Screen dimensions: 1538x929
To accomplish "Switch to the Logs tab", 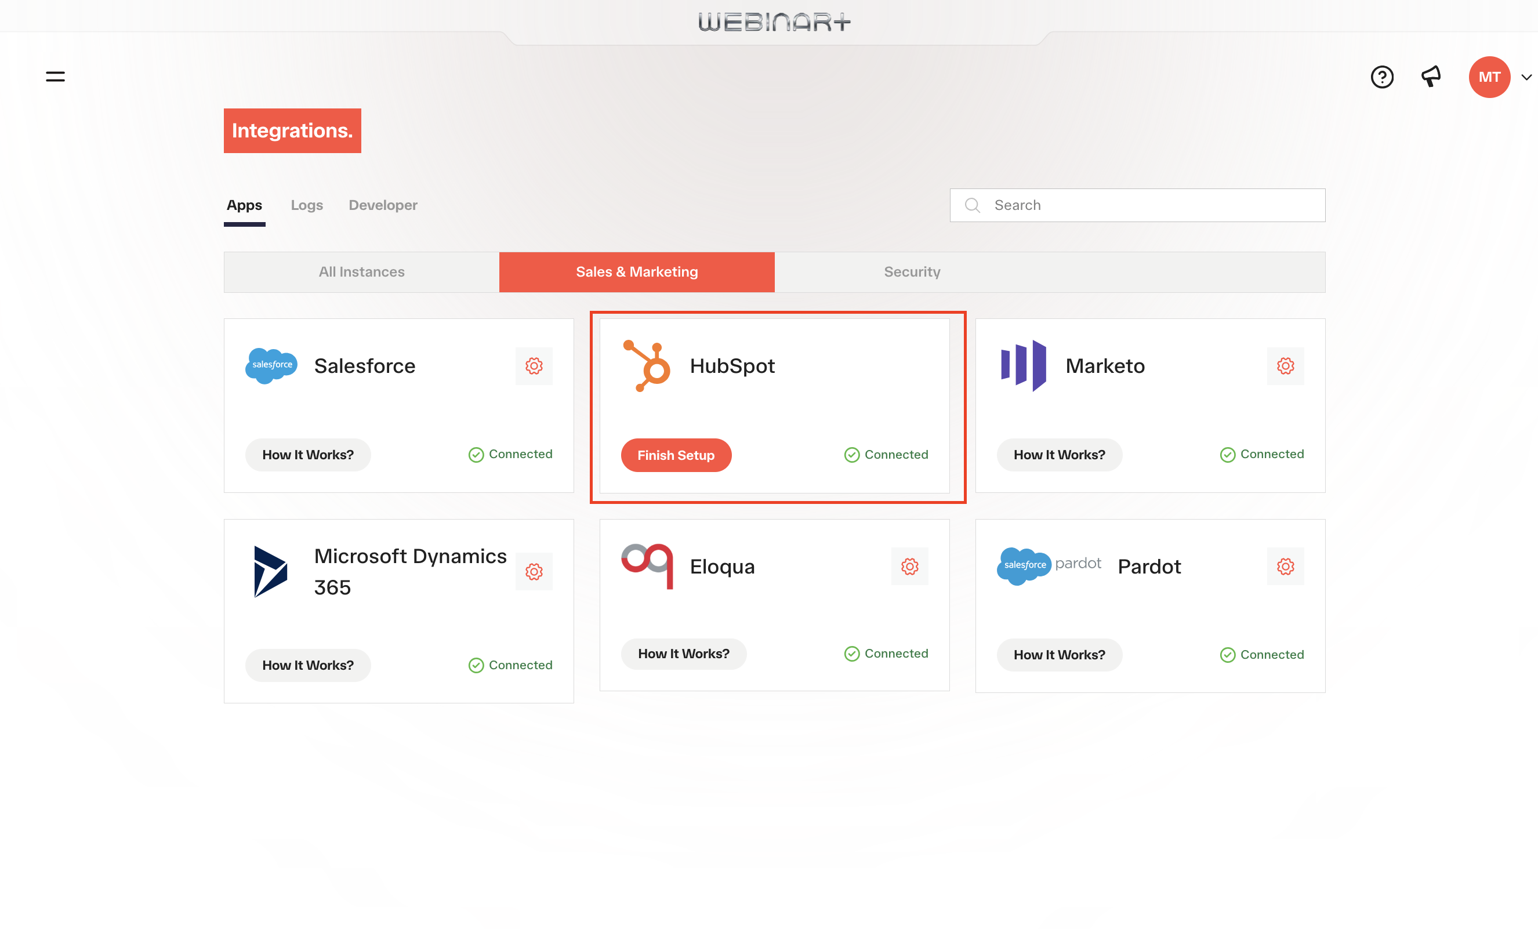I will tap(306, 205).
